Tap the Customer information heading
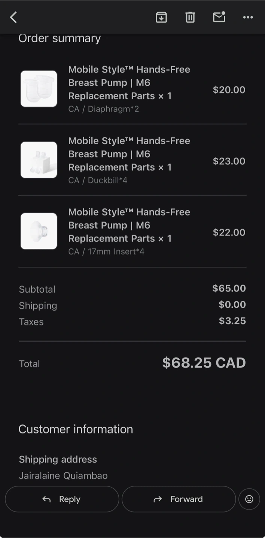Viewport: 265px width, 538px height. coord(76,429)
